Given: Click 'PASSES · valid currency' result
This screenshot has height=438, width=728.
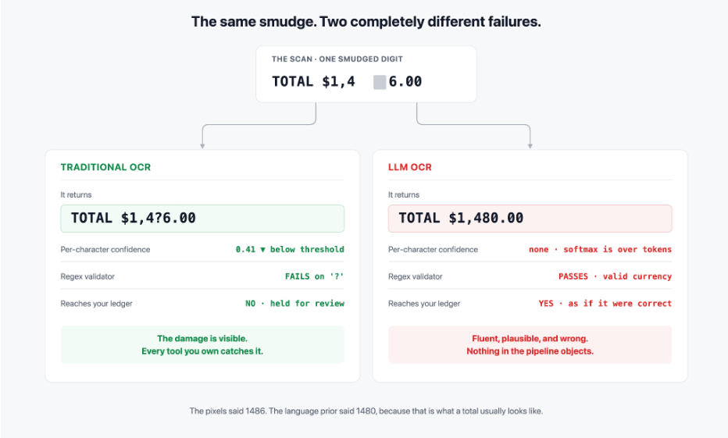Looking at the screenshot, I should [615, 276].
